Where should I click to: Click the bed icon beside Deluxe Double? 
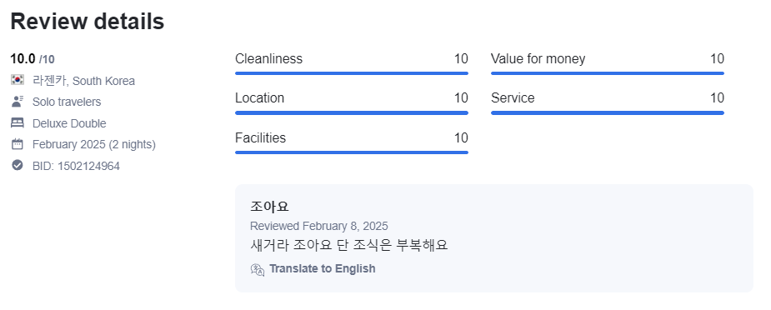pyautogui.click(x=18, y=122)
